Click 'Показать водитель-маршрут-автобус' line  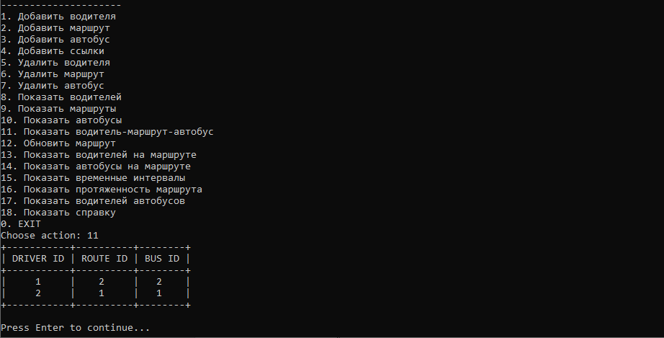click(x=107, y=132)
